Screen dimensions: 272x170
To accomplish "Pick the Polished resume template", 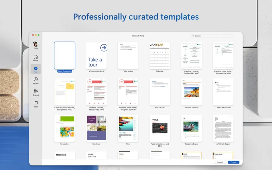I will coord(96,92).
